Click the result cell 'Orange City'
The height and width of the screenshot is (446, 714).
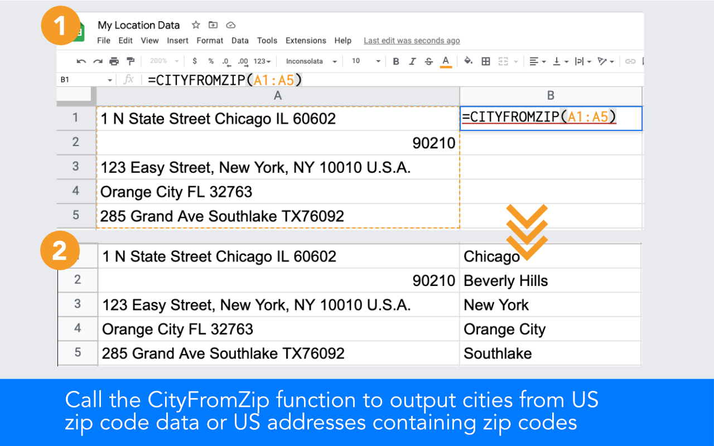click(x=551, y=329)
